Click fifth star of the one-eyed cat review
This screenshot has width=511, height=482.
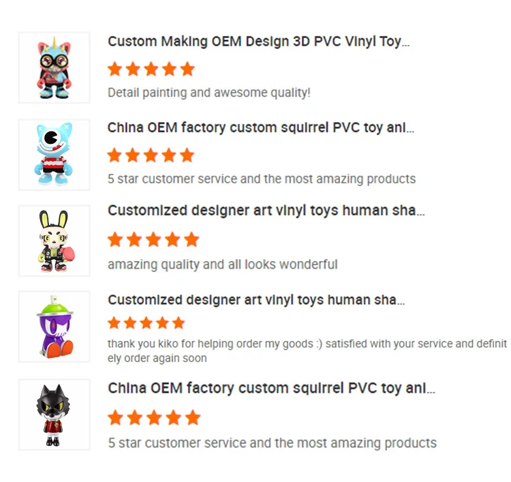[187, 155]
